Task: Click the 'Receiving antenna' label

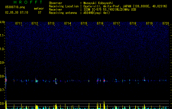Action: [x=63, y=13]
